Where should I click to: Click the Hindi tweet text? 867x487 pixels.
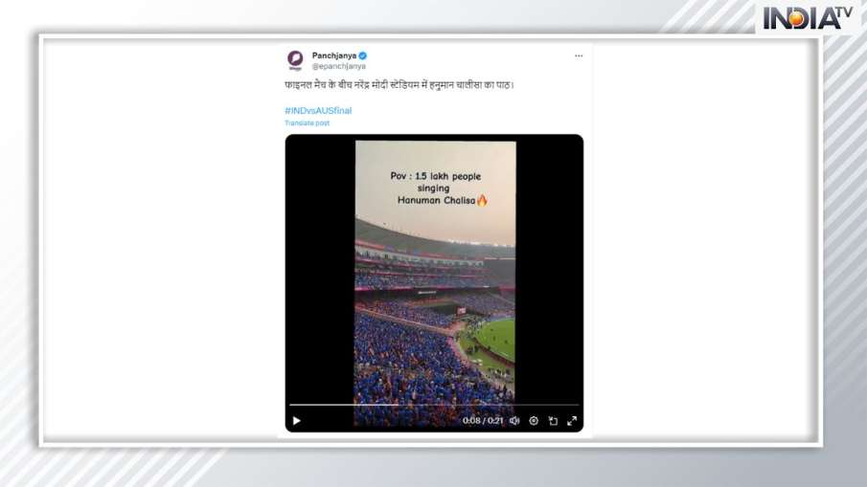(x=399, y=85)
